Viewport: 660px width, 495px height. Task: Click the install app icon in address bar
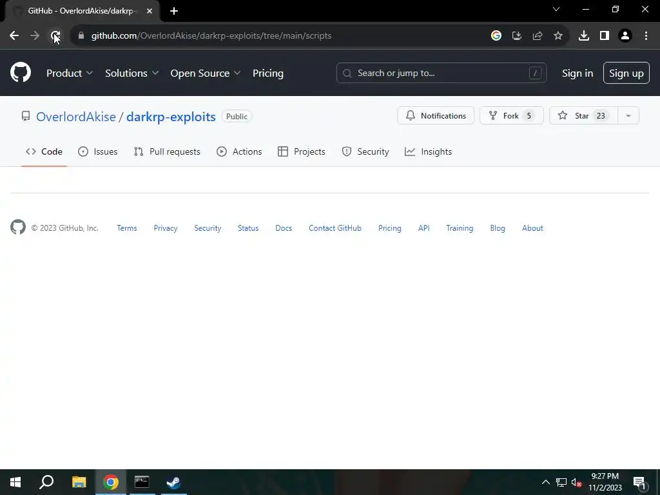(x=517, y=36)
